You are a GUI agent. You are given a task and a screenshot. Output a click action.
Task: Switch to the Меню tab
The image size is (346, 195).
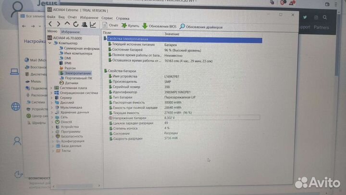point(52,31)
